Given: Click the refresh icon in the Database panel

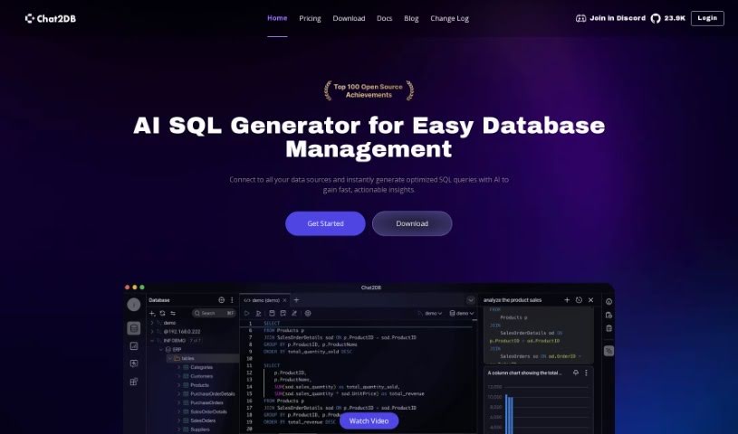Looking at the screenshot, I should (162, 313).
